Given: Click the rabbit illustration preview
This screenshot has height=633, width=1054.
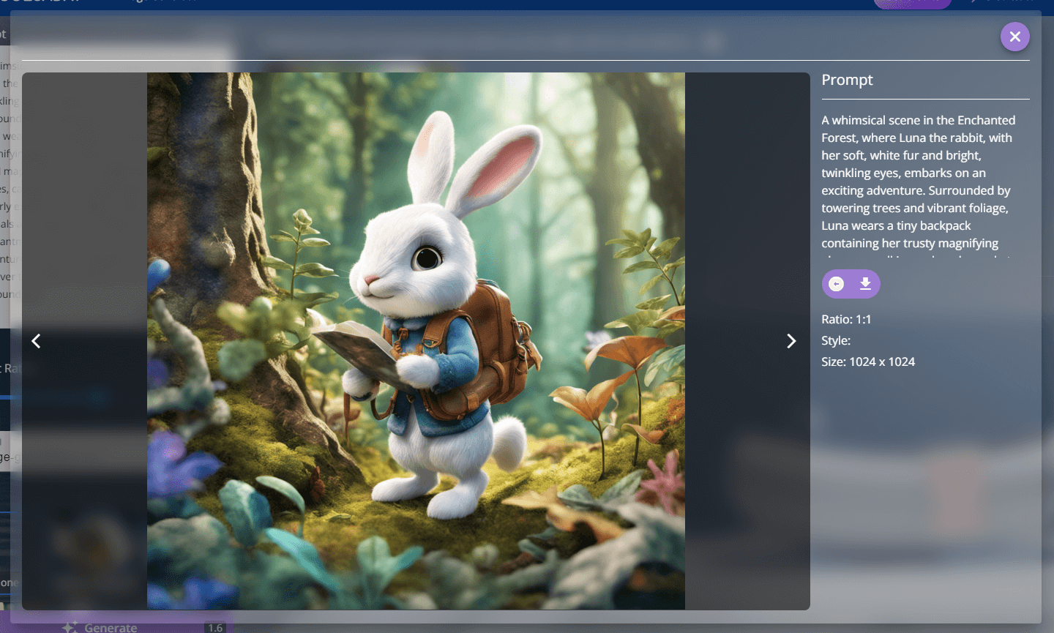Looking at the screenshot, I should point(416,341).
